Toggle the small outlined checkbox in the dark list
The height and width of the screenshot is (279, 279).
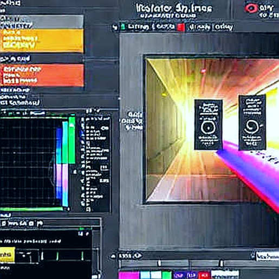(x=105, y=168)
